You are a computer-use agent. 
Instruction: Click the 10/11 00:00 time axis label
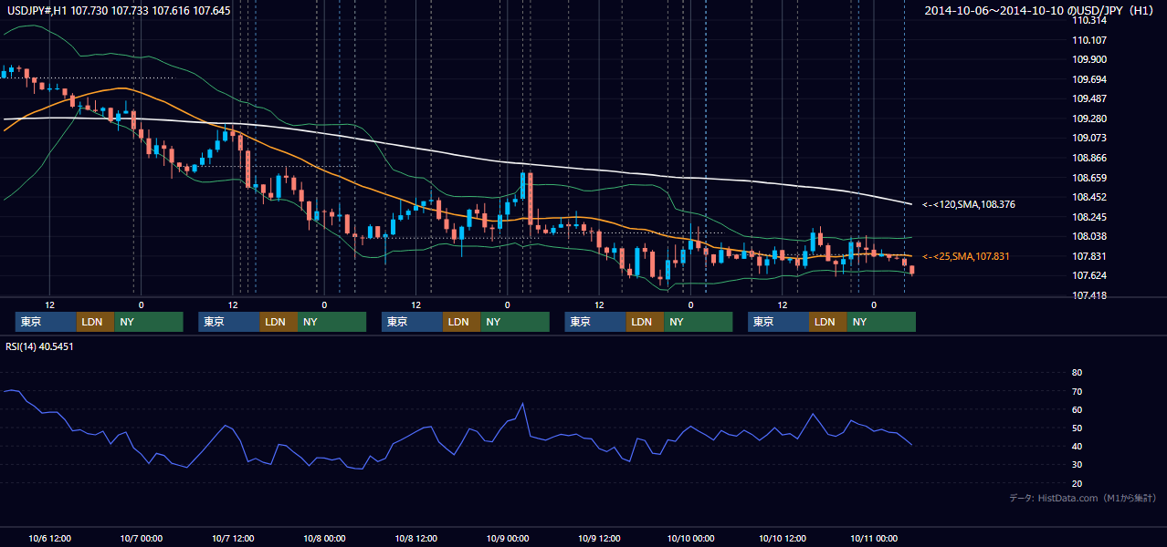(874, 539)
